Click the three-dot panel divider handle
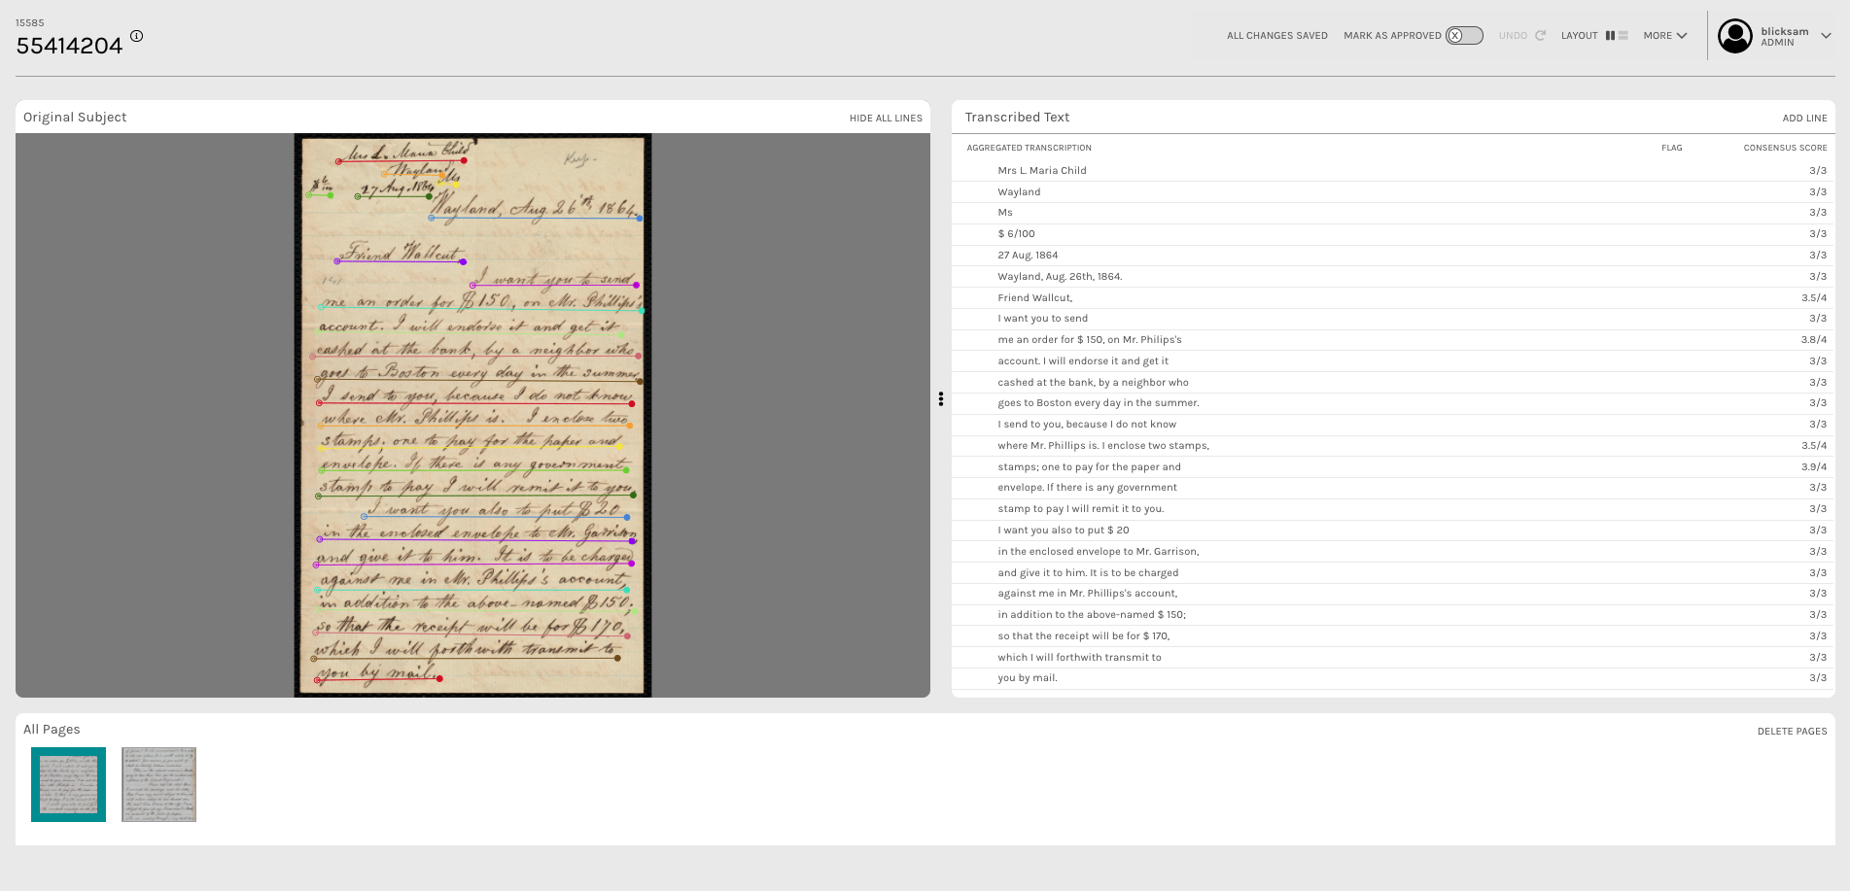 (940, 399)
